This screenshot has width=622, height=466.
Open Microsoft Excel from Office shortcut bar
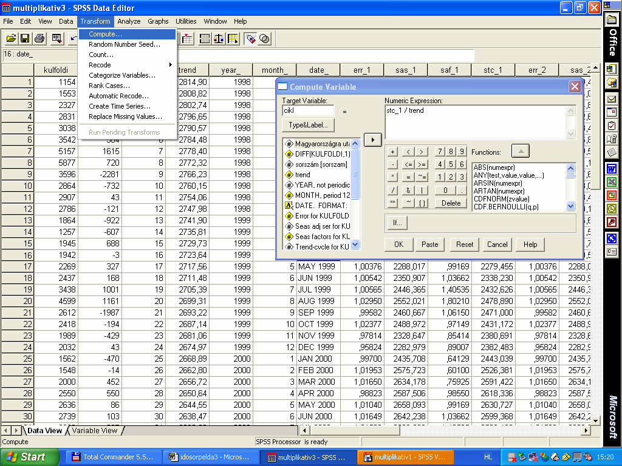pos(612,183)
